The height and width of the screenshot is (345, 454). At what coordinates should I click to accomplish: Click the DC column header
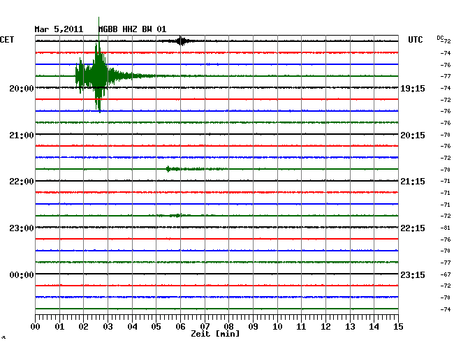pyautogui.click(x=440, y=38)
